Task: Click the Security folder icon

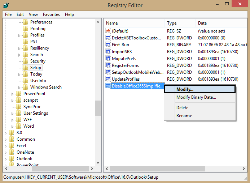Action: [x=26, y=61]
